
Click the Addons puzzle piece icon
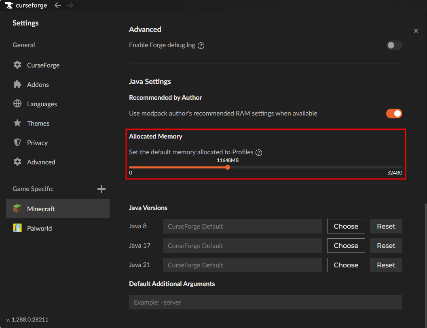pyautogui.click(x=17, y=84)
